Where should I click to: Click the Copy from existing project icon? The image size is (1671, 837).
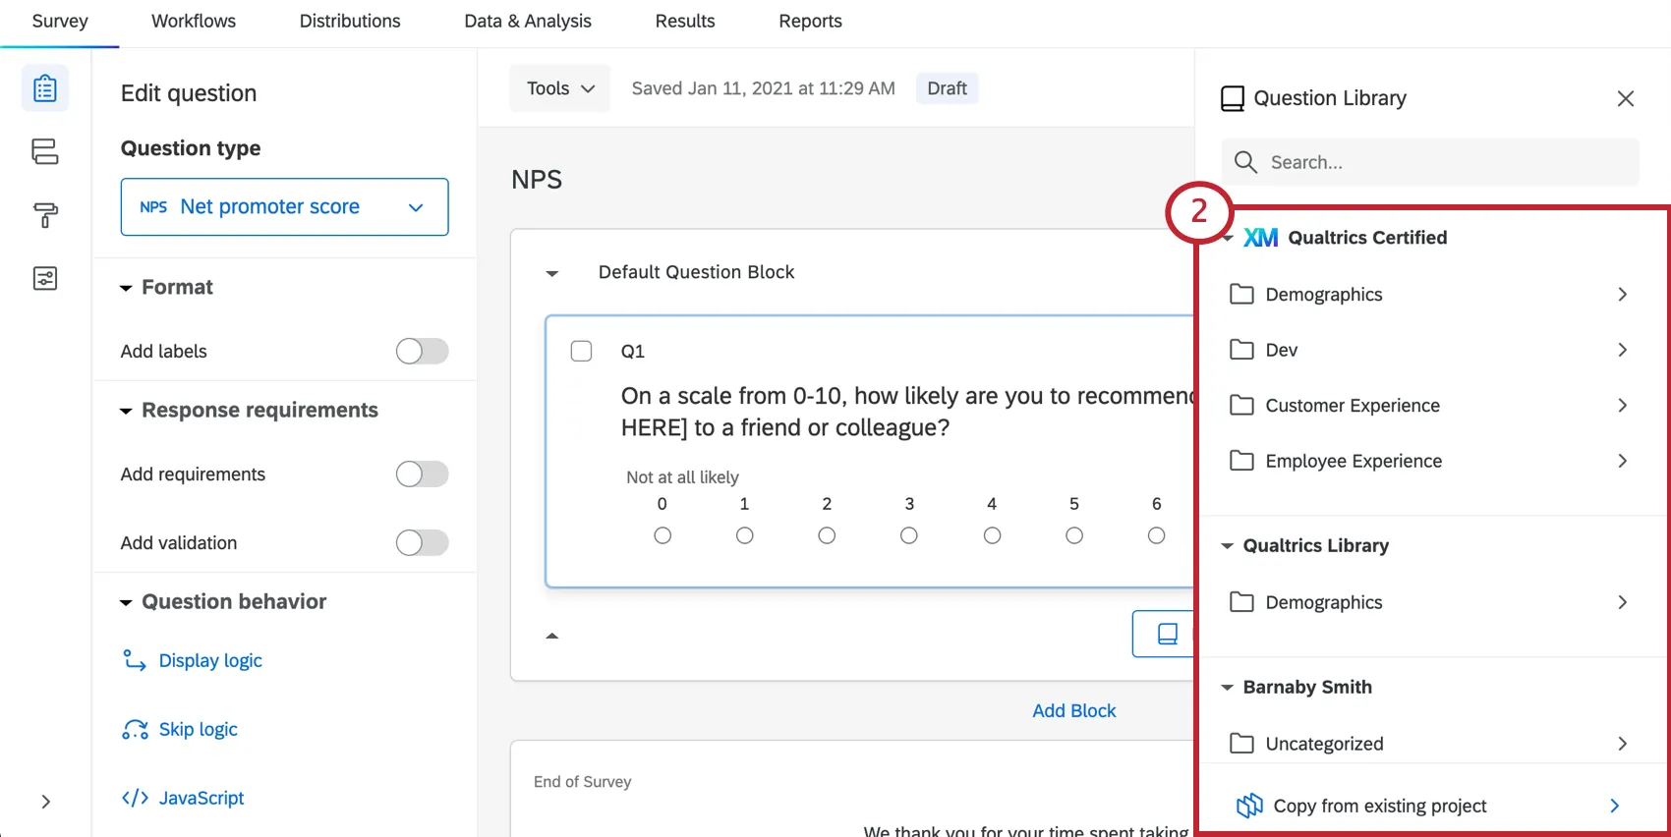click(x=1249, y=806)
